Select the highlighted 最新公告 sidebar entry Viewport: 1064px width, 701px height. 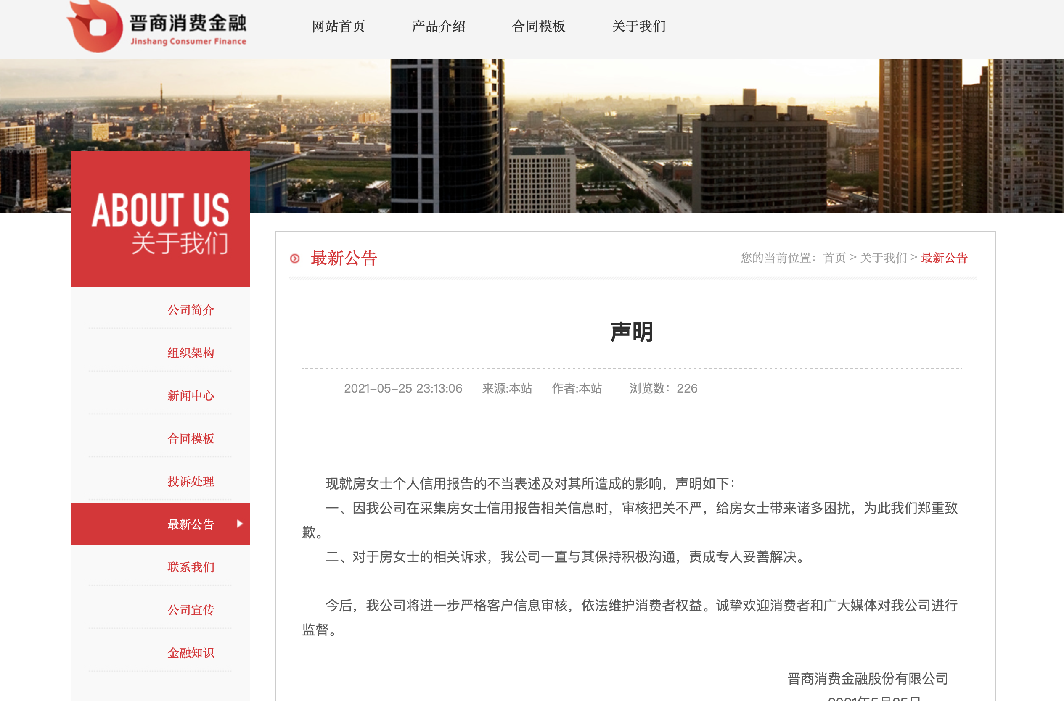click(191, 524)
